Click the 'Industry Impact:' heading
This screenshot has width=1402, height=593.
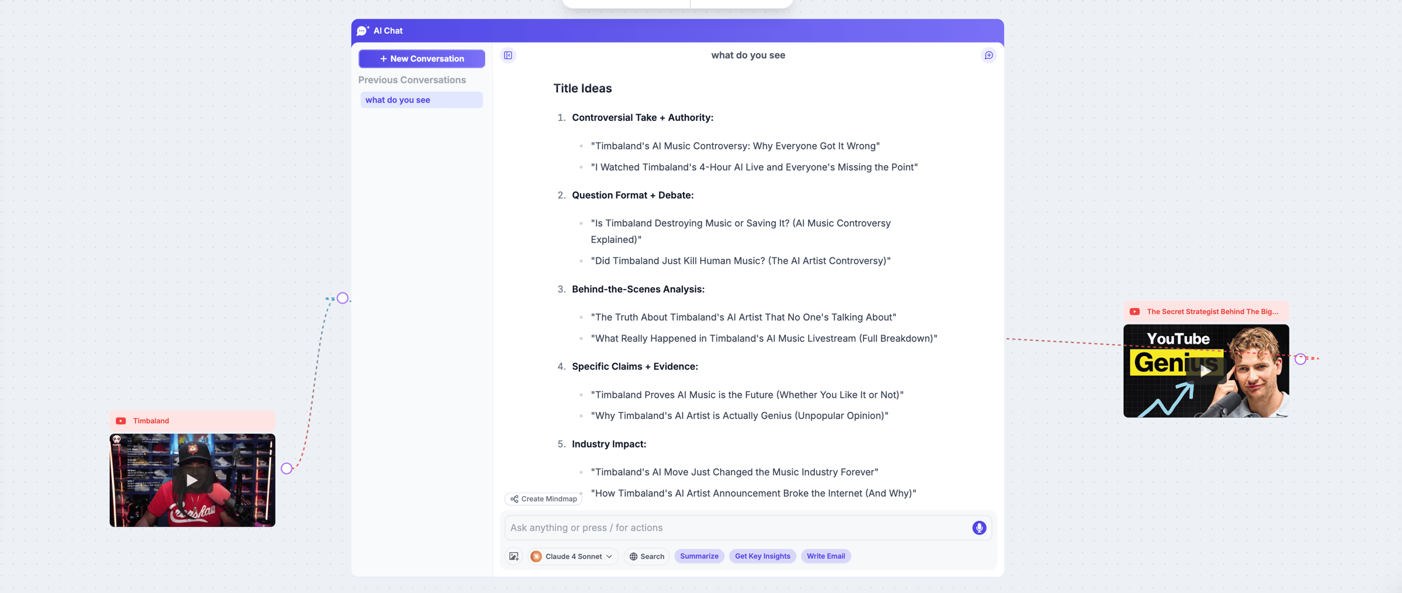pos(609,444)
